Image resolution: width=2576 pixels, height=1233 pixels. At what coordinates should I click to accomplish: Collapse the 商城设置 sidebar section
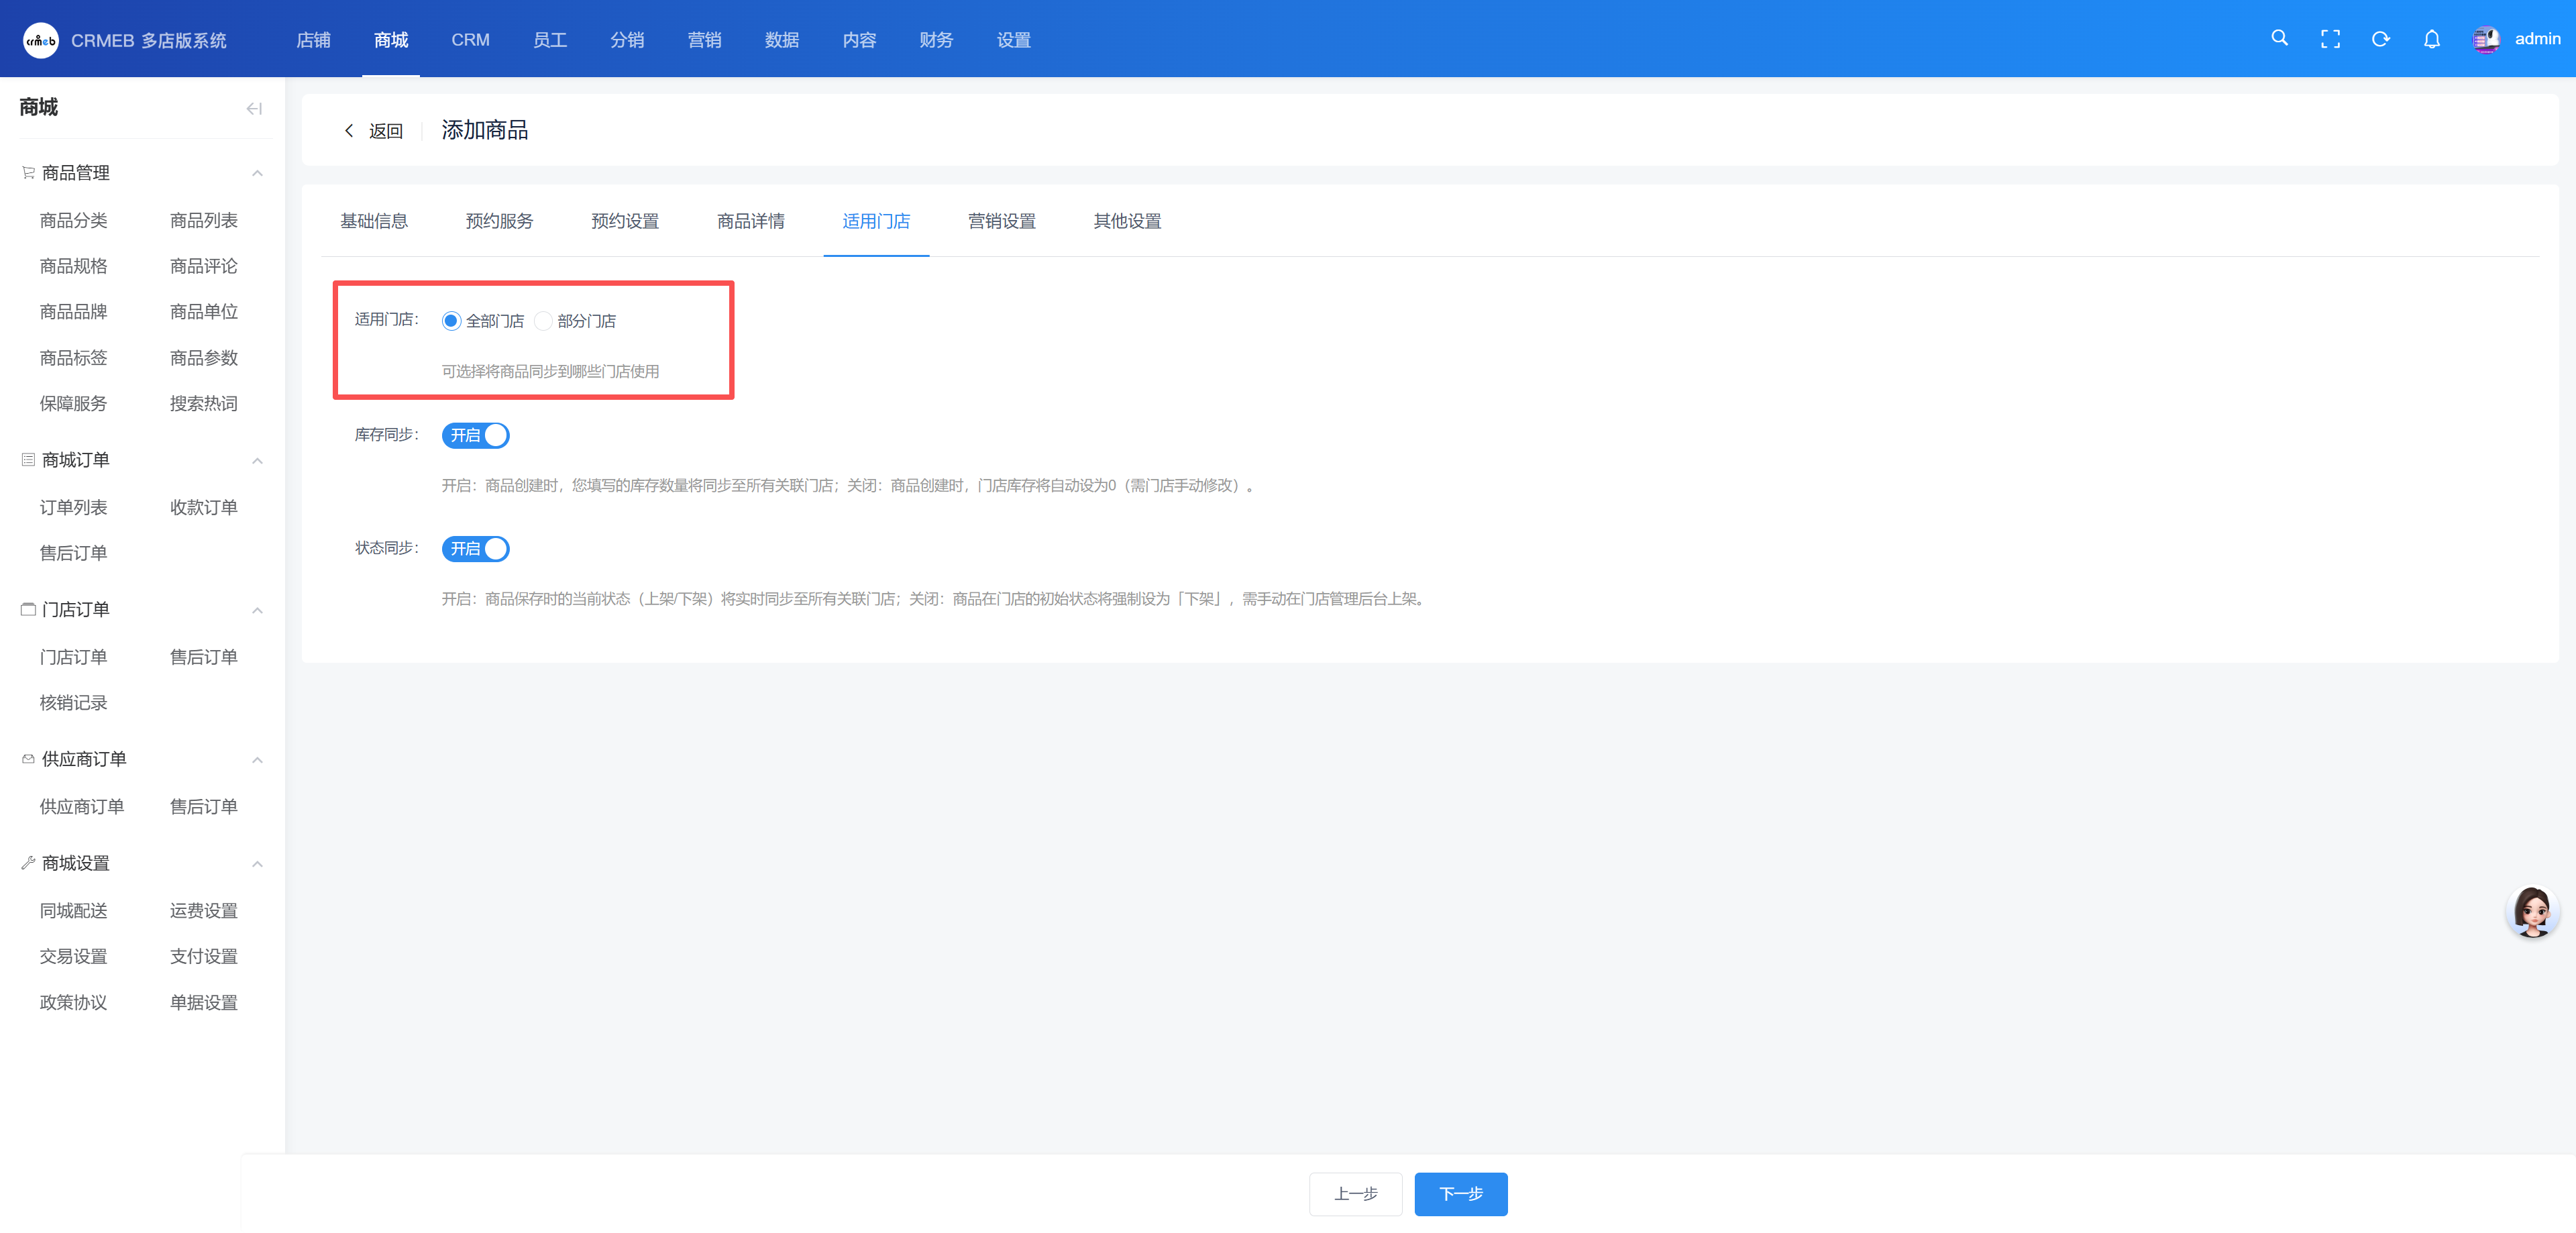click(x=257, y=864)
